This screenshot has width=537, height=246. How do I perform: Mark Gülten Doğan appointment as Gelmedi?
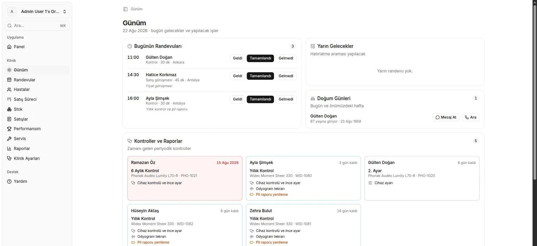point(286,58)
